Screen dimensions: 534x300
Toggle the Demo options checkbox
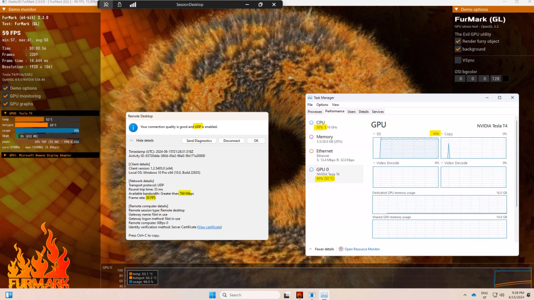pyautogui.click(x=5, y=88)
